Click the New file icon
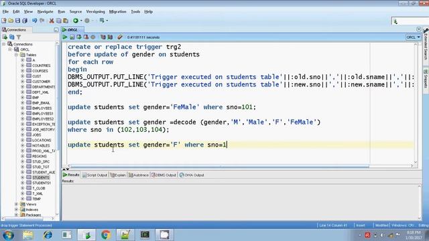 pyautogui.click(x=4, y=21)
